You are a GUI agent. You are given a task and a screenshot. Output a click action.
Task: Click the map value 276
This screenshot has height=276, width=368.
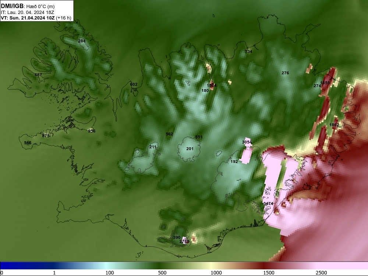[285, 73]
